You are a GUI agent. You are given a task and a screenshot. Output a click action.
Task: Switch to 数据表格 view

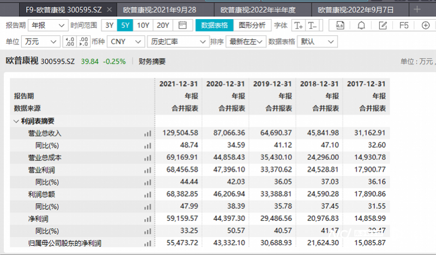(x=214, y=26)
